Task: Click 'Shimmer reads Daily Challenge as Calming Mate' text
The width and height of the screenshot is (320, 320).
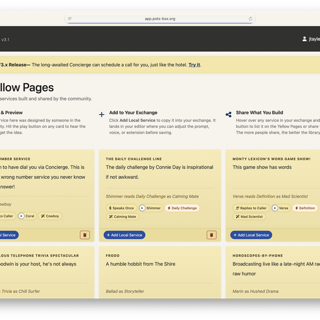Action: (152, 196)
